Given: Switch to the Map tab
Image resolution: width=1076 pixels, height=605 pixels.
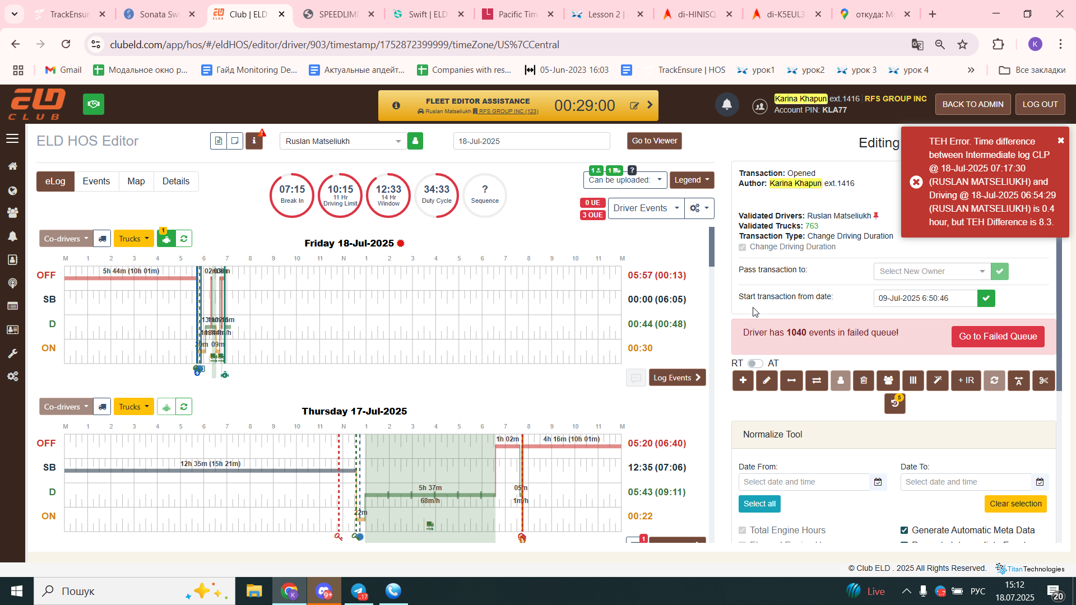Looking at the screenshot, I should pyautogui.click(x=136, y=182).
